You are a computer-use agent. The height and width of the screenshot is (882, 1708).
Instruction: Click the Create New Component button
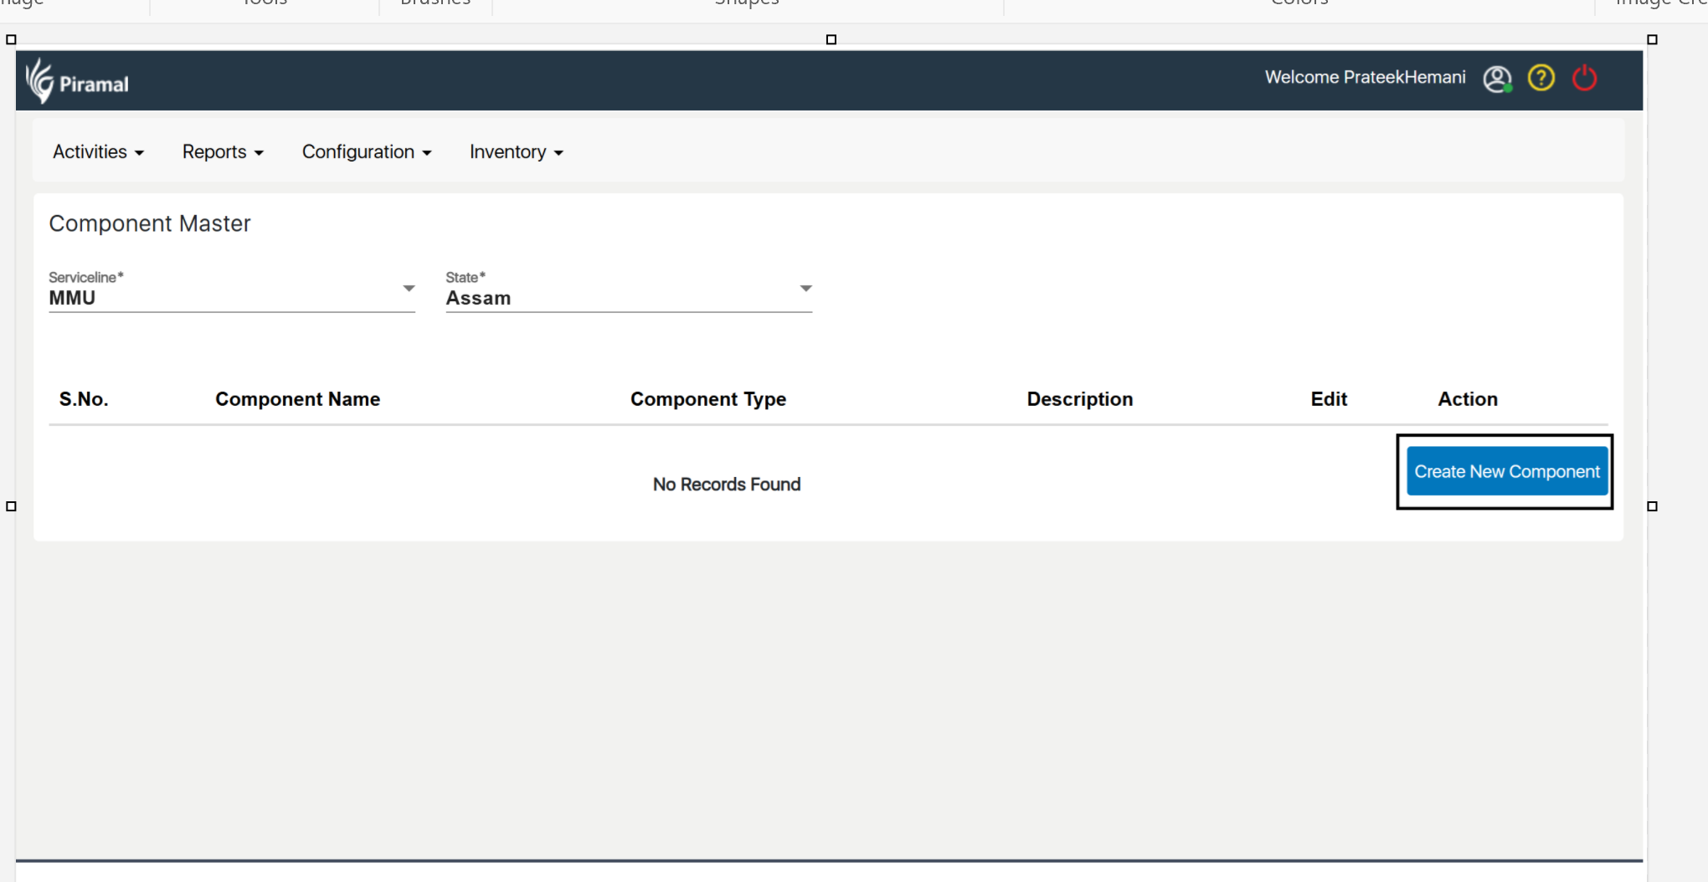point(1507,471)
